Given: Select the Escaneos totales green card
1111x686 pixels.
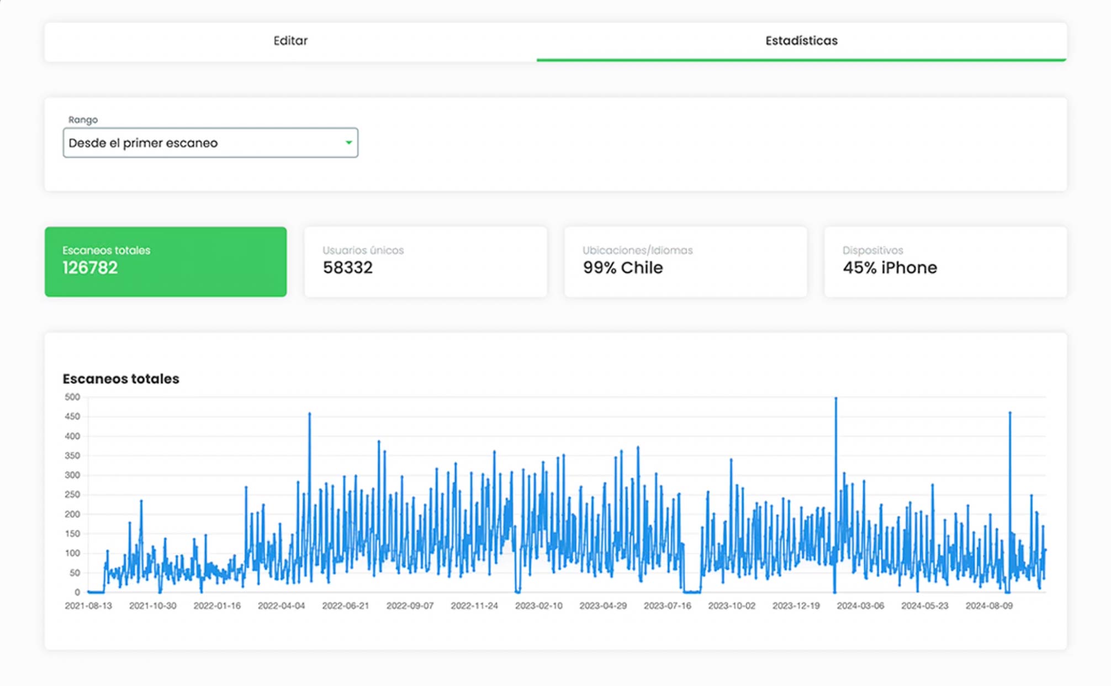Looking at the screenshot, I should pyautogui.click(x=166, y=262).
